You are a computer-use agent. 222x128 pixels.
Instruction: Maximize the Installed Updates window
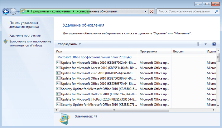coord(207,4)
